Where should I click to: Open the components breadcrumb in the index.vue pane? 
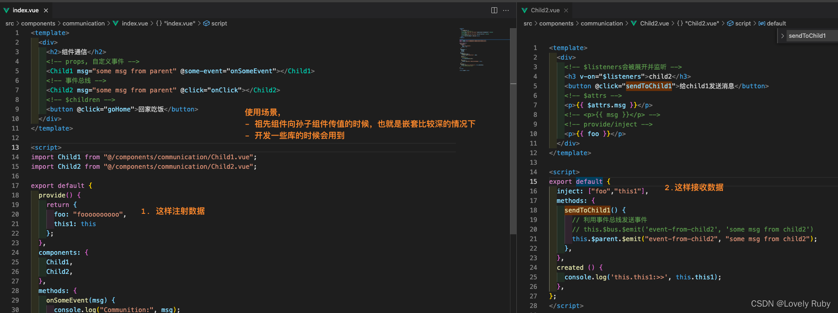(38, 23)
